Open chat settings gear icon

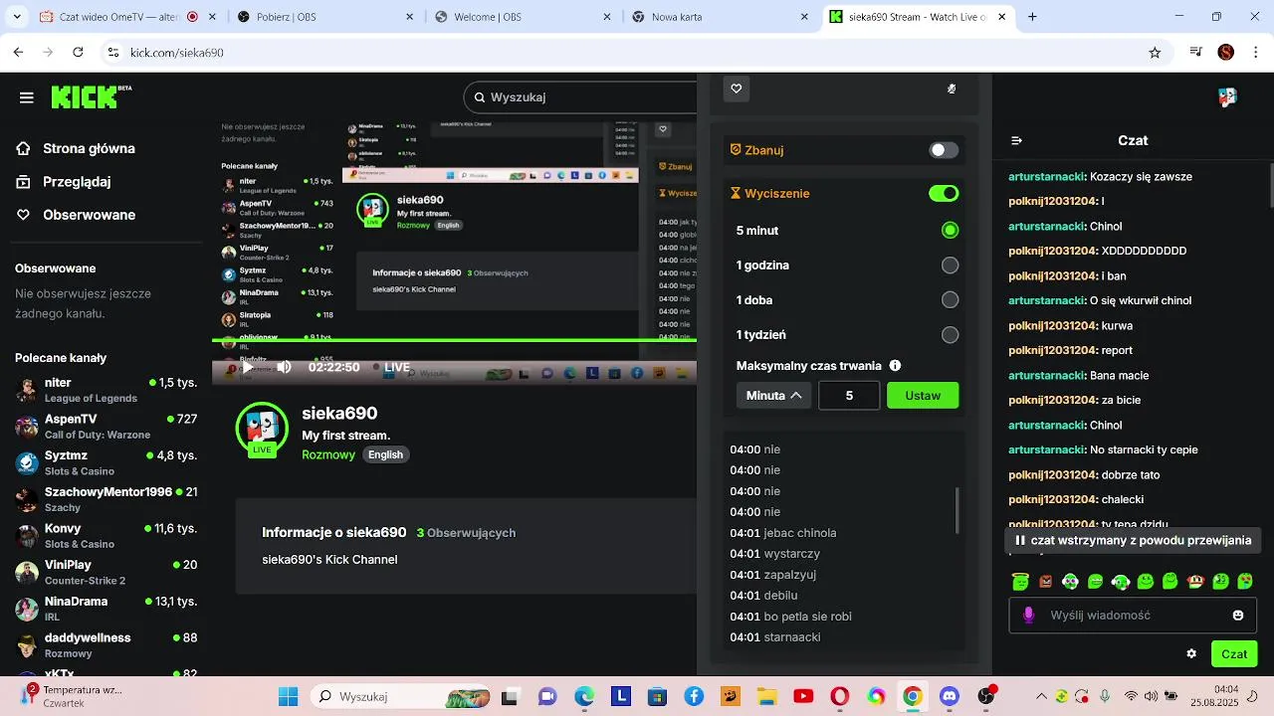[x=1191, y=653]
